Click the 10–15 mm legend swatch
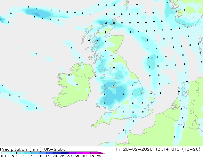The height and width of the screenshot is (157, 203). coord(42,153)
